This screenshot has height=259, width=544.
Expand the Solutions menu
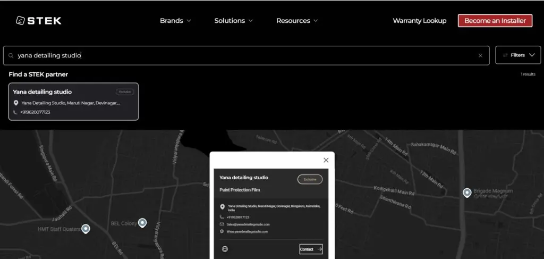(x=234, y=21)
